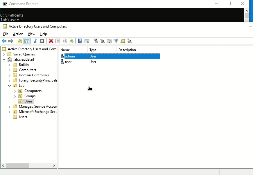
Task: Click the Back arrow toolbar icon
Action: point(4,41)
